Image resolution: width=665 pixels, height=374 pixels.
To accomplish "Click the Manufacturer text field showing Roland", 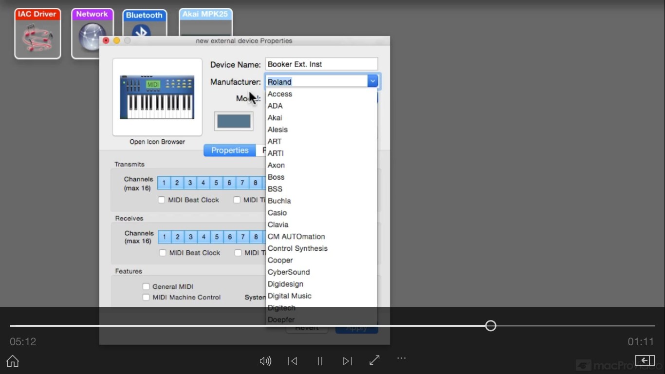I will (x=316, y=81).
